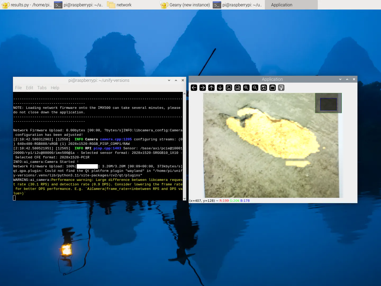Zoom out of the camera image
Image resolution: width=381 pixels, height=286 pixels.
point(255,88)
